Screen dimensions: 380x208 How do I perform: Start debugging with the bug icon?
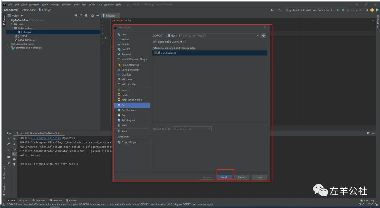(343, 10)
